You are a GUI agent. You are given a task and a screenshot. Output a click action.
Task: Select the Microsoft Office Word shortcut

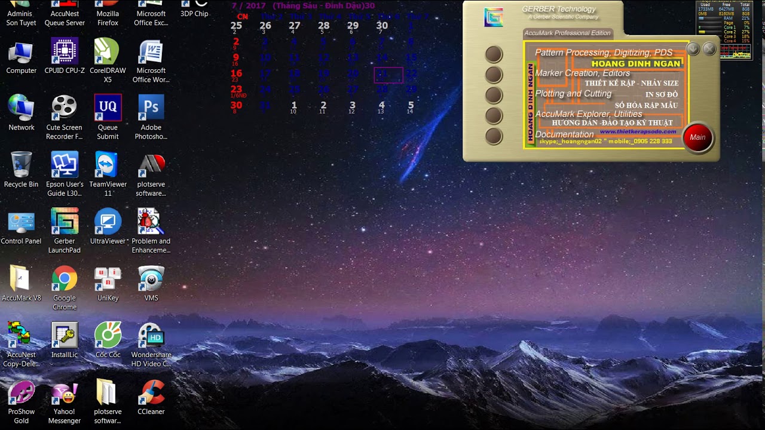(151, 61)
